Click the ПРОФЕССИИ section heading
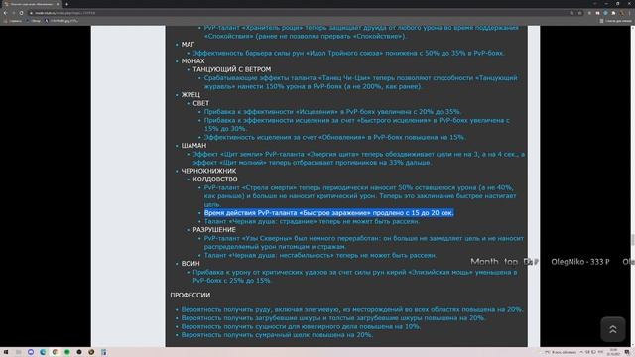 pyautogui.click(x=190, y=296)
